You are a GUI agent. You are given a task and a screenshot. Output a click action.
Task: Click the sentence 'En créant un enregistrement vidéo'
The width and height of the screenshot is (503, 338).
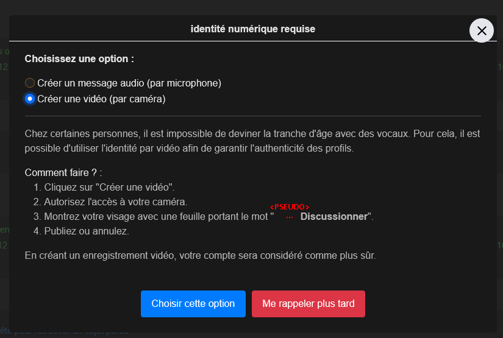pos(200,255)
